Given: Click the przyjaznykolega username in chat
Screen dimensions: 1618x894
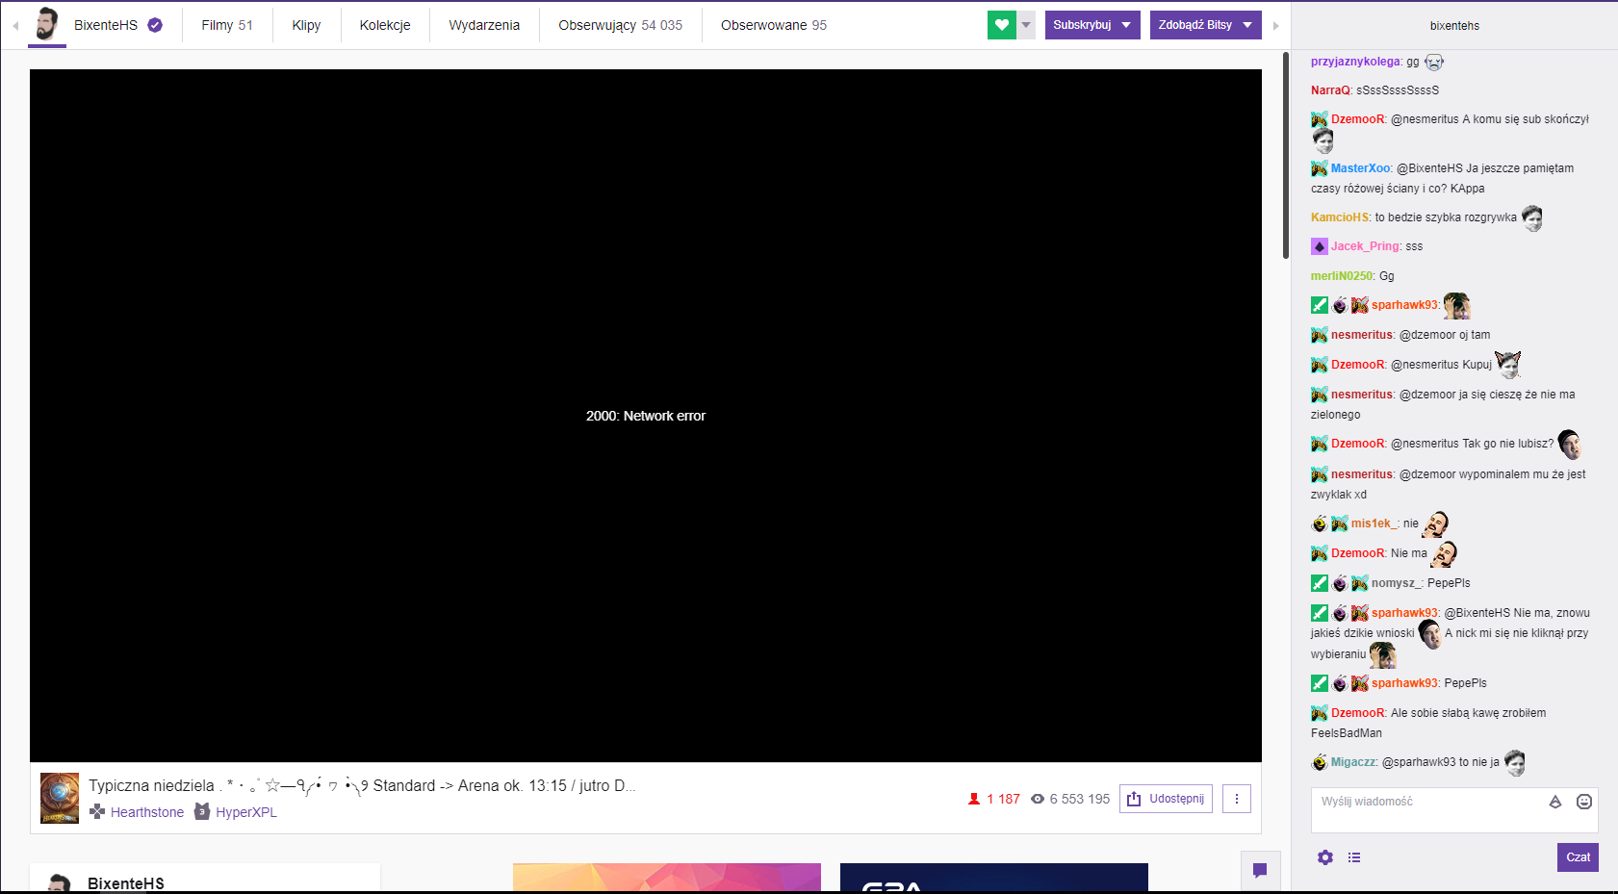Looking at the screenshot, I should tap(1355, 62).
